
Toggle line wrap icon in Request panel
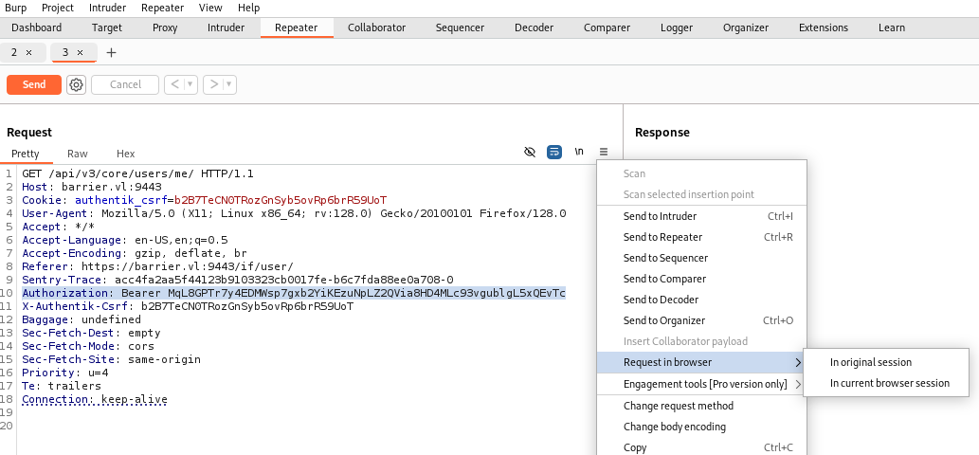click(x=553, y=152)
